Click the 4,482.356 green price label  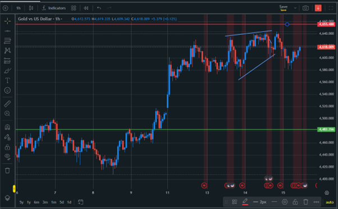coord(326,129)
